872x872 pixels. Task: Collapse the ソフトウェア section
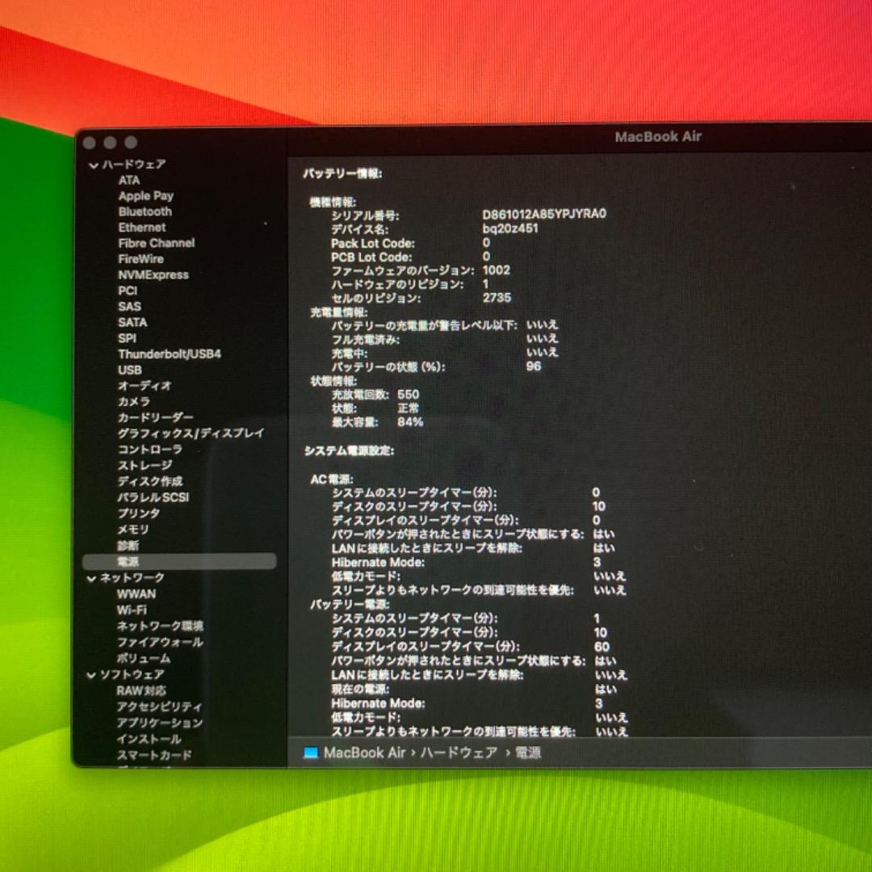click(x=92, y=675)
